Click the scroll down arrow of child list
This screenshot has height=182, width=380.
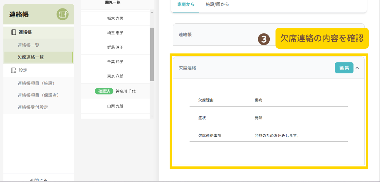[x=152, y=116]
